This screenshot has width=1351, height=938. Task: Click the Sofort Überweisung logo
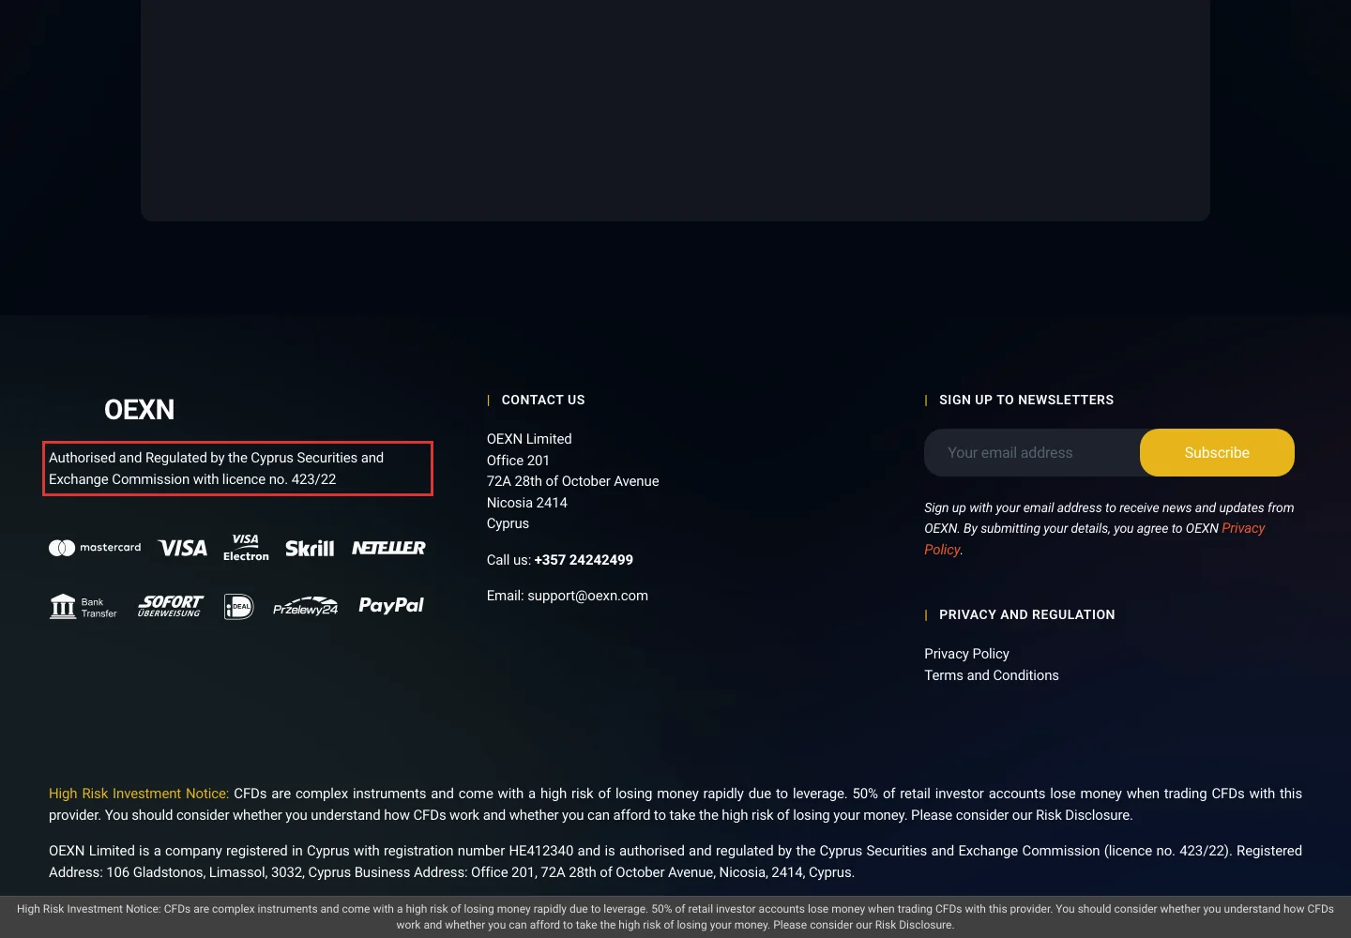(x=170, y=606)
